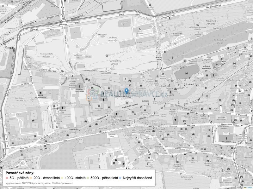The width and height of the screenshot is (253, 189).
Task: Open the Leaflet attribution link
Action: point(249,187)
